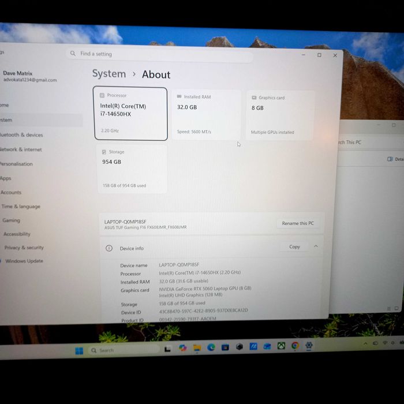Image resolution: width=404 pixels, height=404 pixels.
Task: Select the Processor card
Action: [x=131, y=114]
